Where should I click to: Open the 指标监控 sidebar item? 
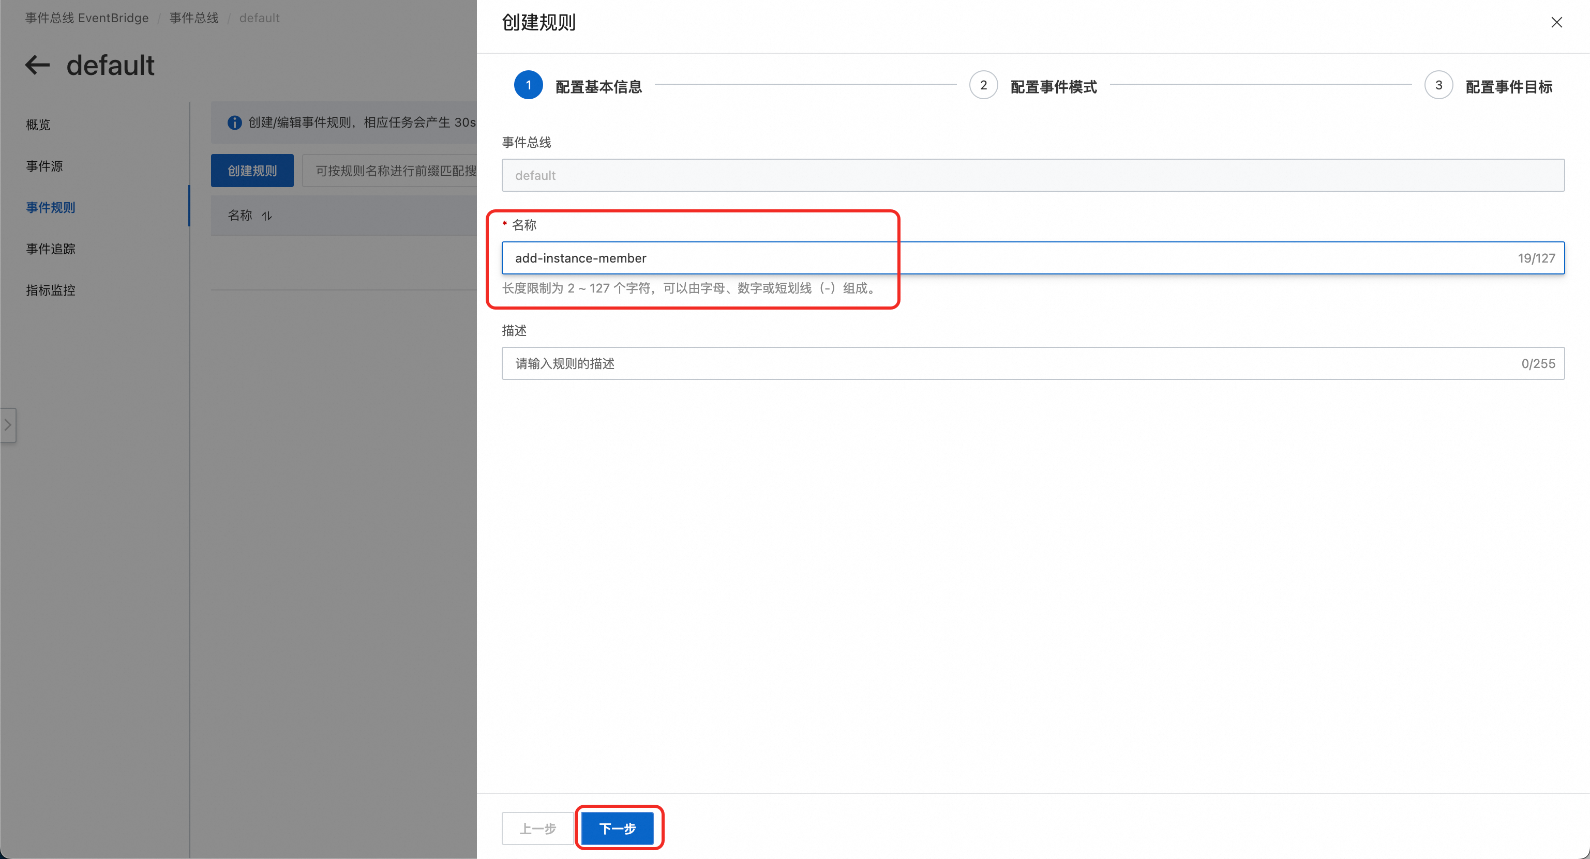[51, 290]
